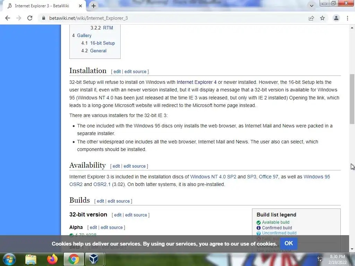Viewport: 355px width, 266px height.
Task: Edit the Availability section
Action: pos(116,166)
